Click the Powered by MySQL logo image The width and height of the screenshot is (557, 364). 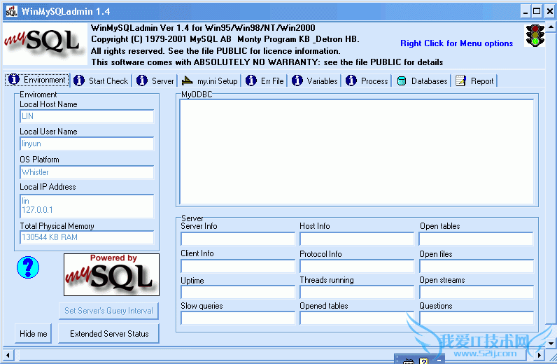coord(111,274)
